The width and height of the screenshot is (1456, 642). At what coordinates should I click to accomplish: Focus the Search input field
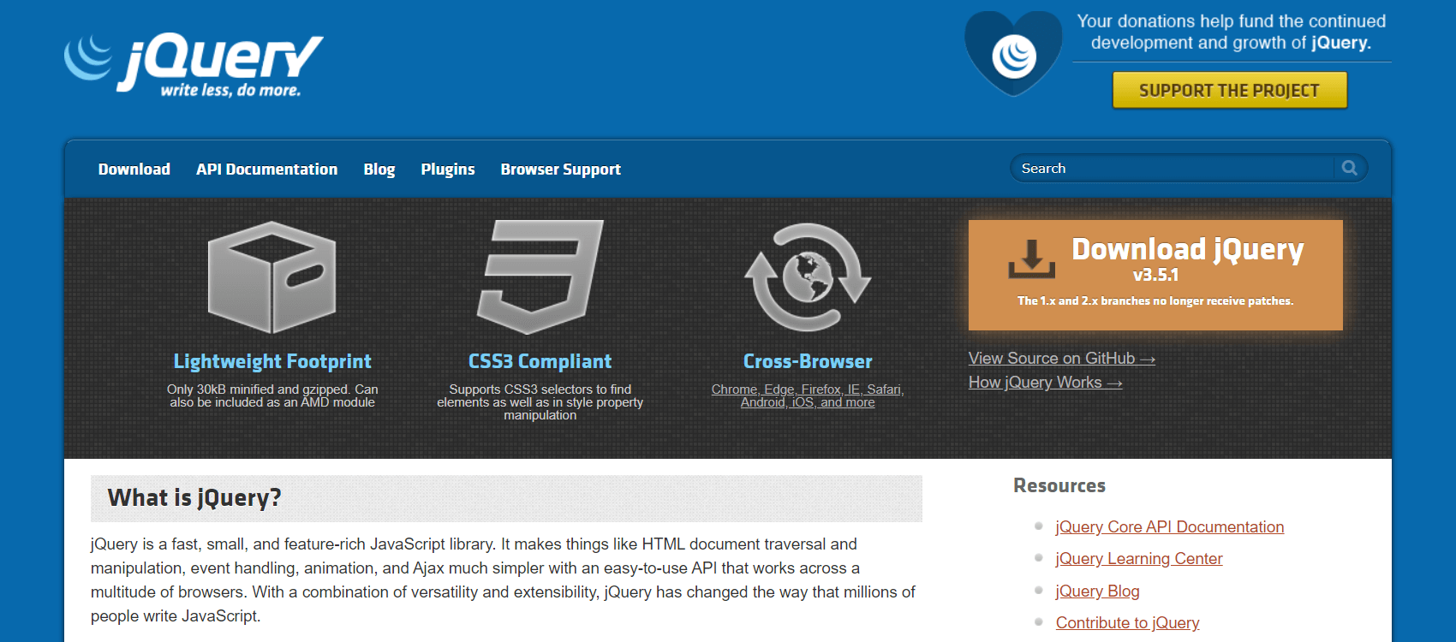tap(1170, 169)
